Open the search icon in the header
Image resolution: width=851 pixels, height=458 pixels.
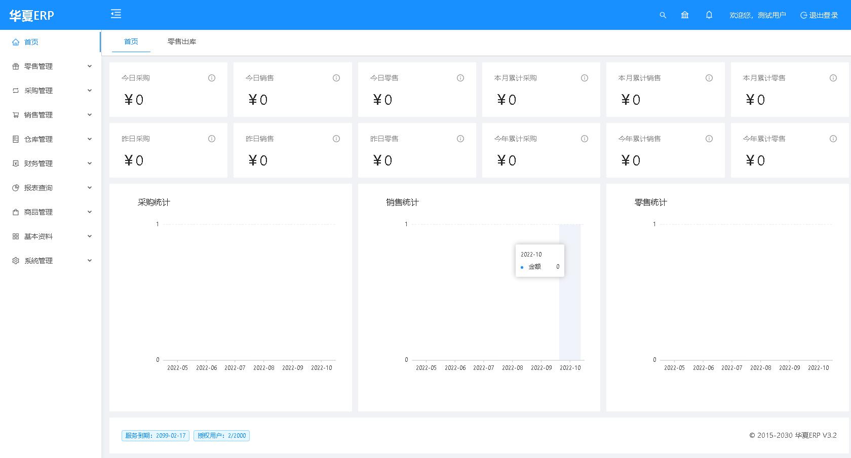coord(663,15)
